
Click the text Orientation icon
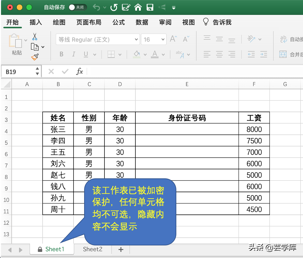251,39
